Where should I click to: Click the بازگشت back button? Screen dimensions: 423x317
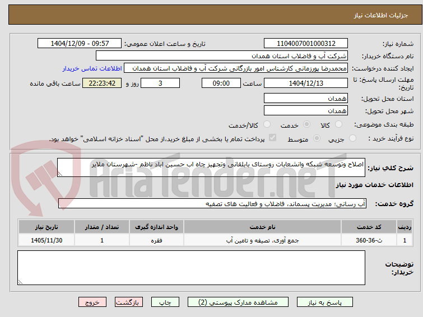tap(129, 302)
